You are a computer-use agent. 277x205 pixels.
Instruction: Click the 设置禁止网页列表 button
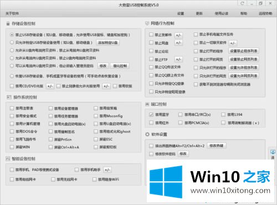244,59
